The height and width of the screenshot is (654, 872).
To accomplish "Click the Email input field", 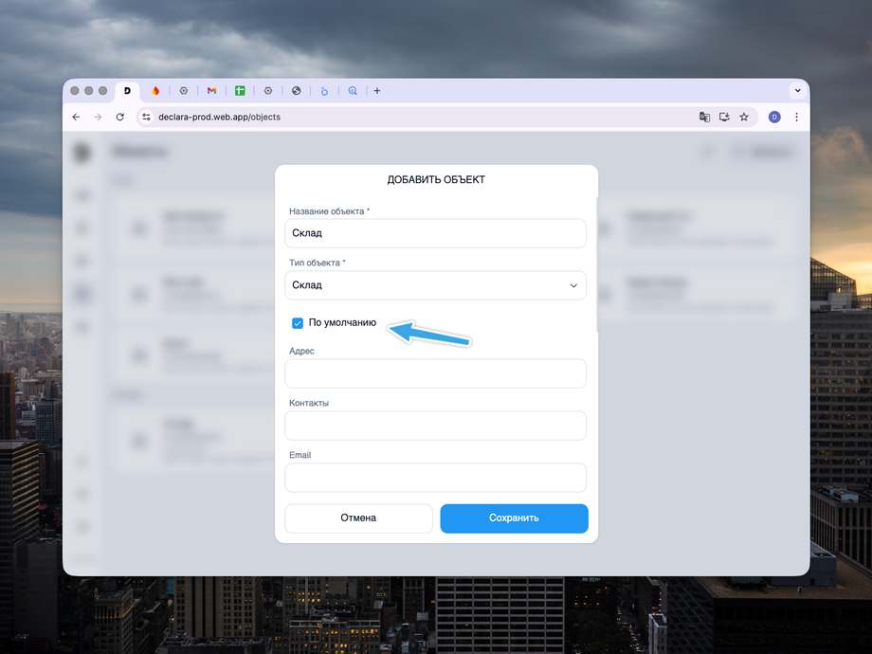I will pos(435,478).
